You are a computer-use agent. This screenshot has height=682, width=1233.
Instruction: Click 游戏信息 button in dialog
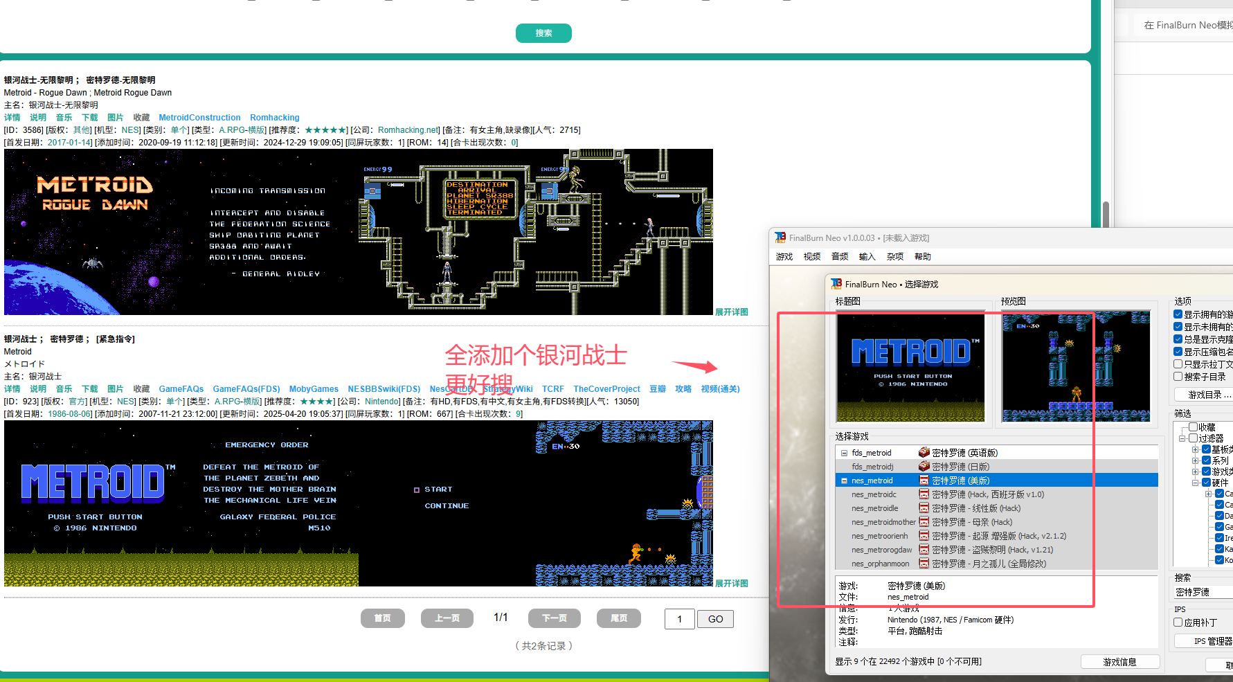coord(1120,662)
